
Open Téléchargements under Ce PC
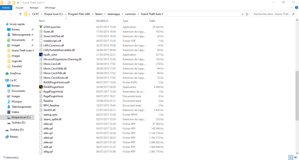pos(21,107)
